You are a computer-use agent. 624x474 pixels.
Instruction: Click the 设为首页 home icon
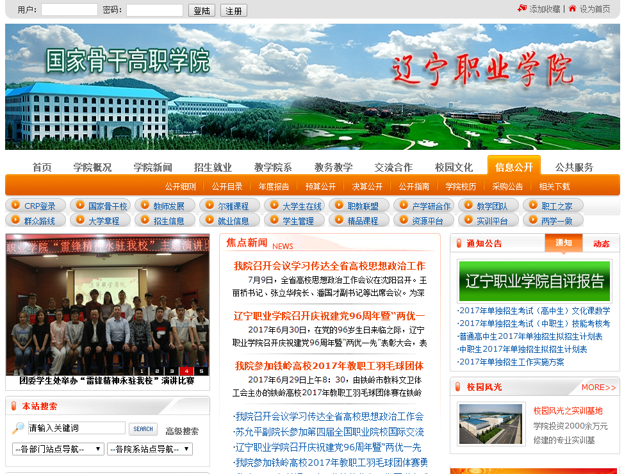(x=573, y=9)
